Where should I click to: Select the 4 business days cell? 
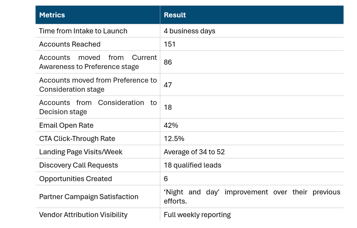(252, 31)
